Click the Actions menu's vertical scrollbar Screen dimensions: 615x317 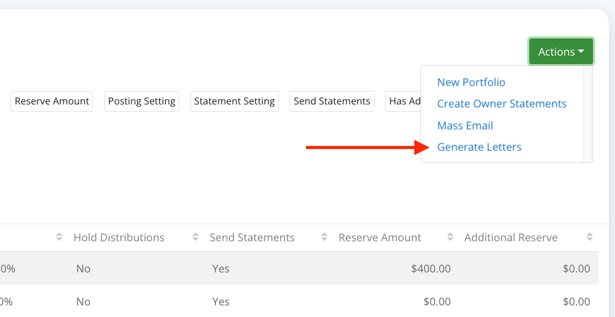point(587,114)
